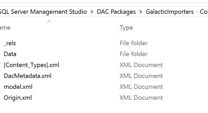Select the Data folder
The image size is (208, 113).
coord(10,54)
